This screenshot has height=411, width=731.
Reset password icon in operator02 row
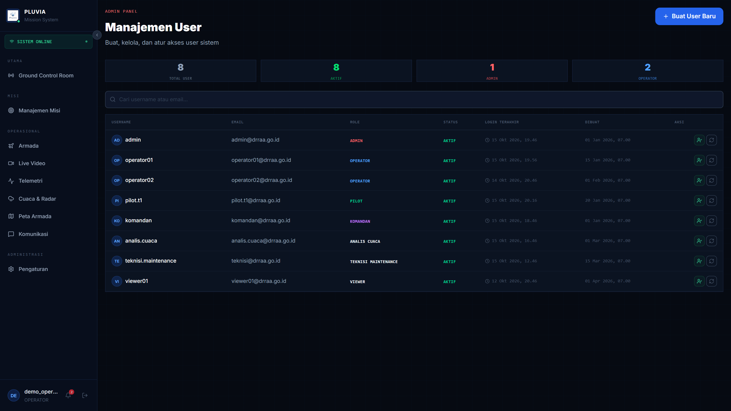(x=711, y=180)
